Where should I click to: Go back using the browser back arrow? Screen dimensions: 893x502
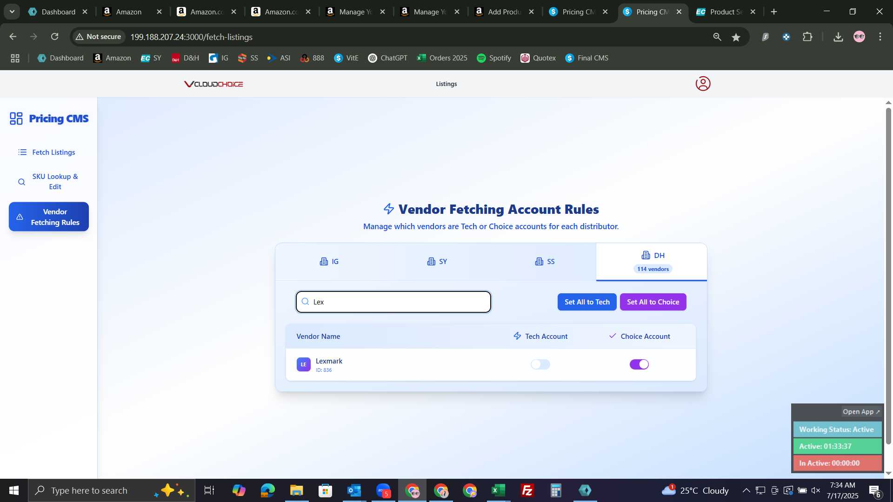tap(13, 37)
